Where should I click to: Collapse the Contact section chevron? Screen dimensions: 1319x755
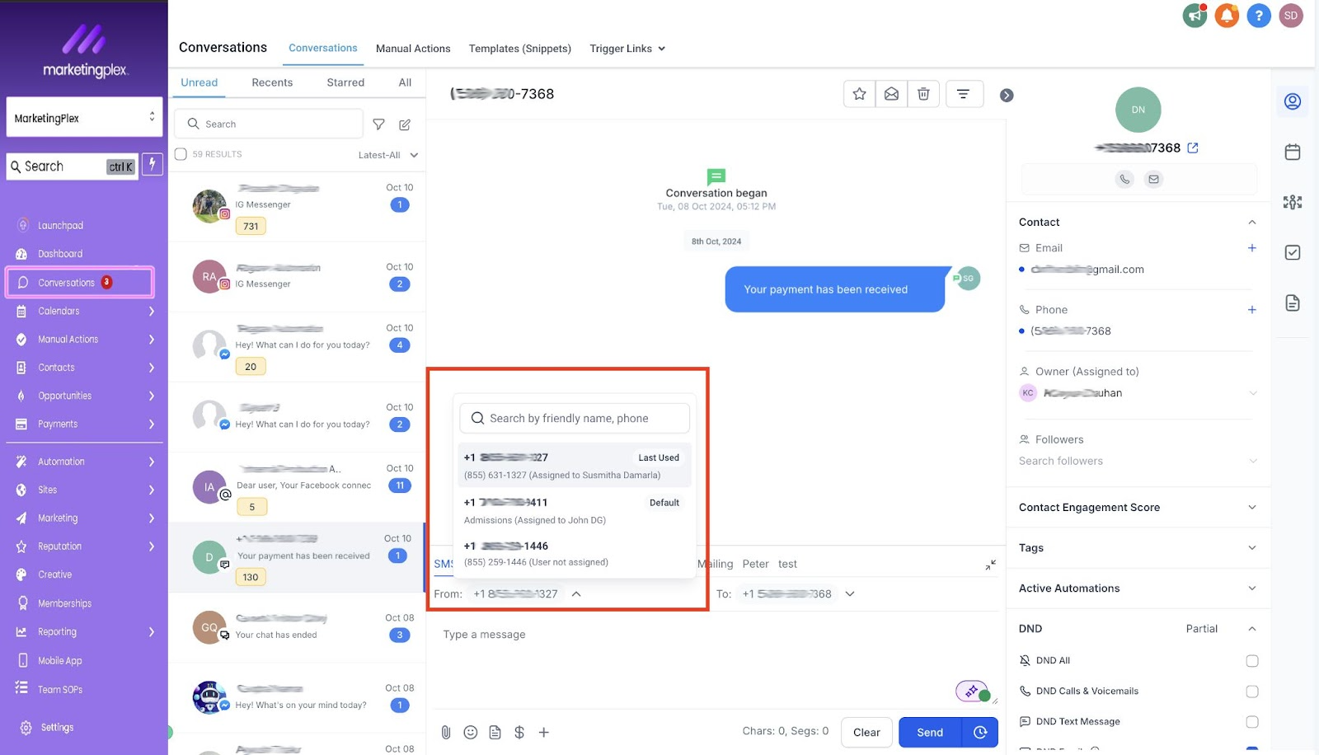[1252, 223]
